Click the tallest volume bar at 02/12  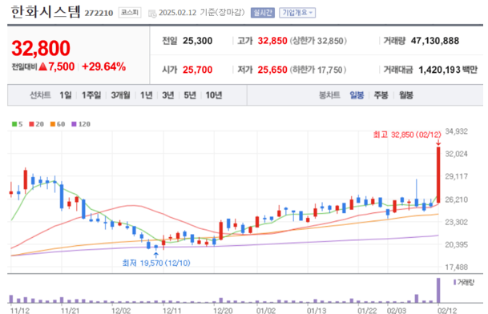[x=438, y=290]
